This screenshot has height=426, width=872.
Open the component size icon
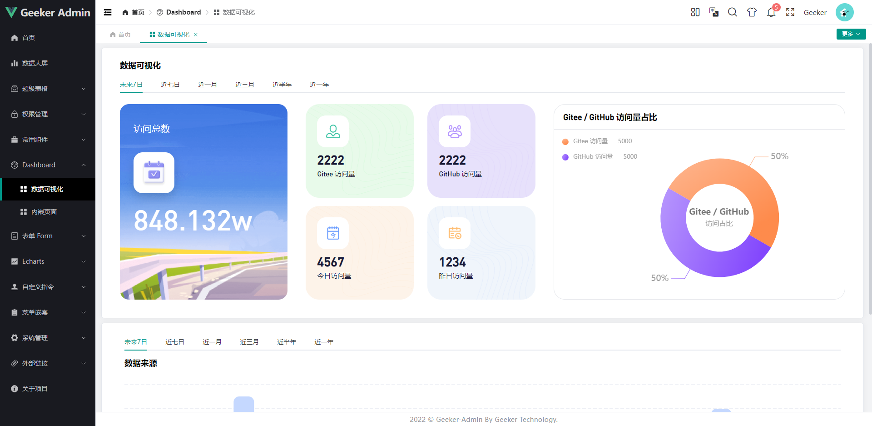(695, 12)
